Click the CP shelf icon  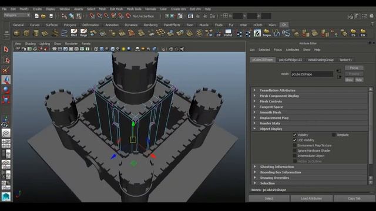[219, 33]
